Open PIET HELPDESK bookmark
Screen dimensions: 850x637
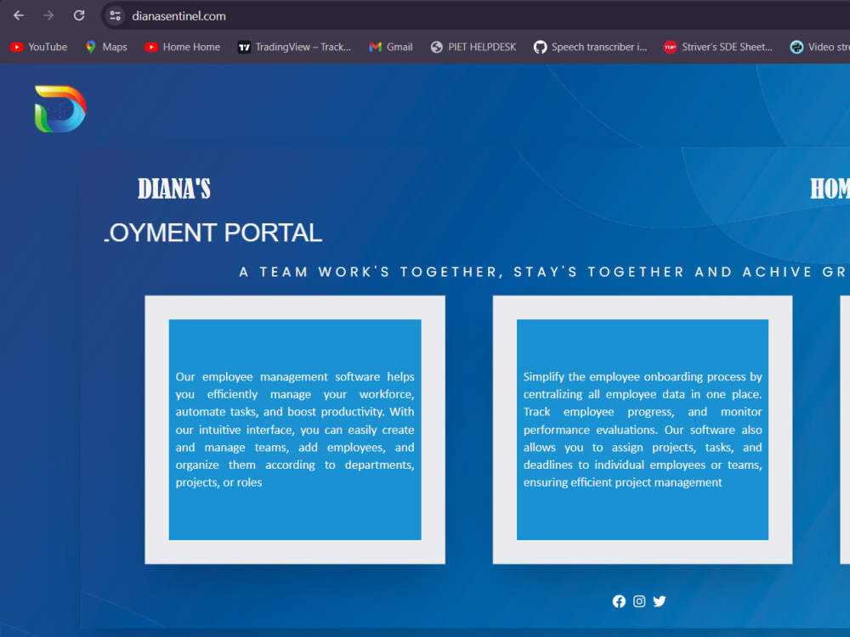point(473,47)
